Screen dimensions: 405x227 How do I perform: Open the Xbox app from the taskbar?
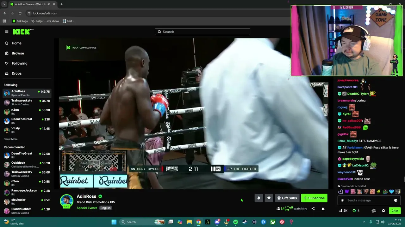[x=272, y=222]
